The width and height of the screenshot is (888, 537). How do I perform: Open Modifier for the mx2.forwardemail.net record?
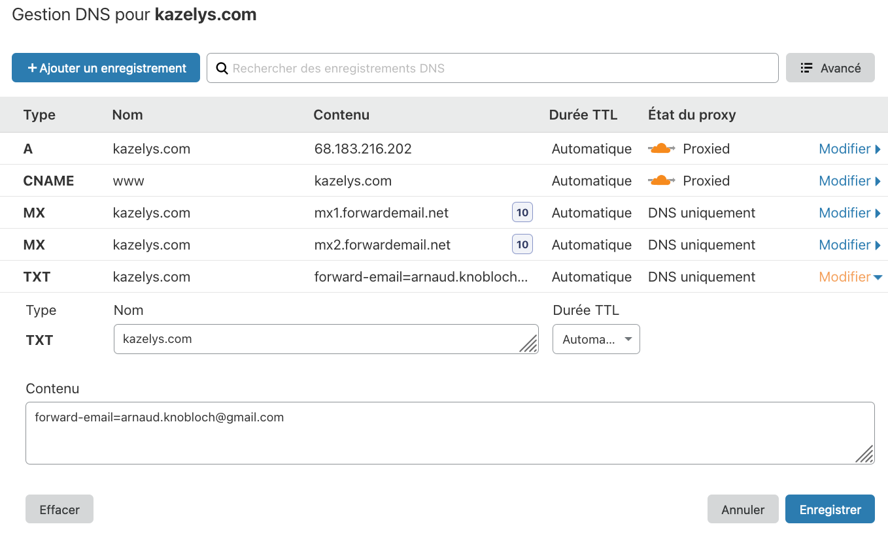click(849, 245)
